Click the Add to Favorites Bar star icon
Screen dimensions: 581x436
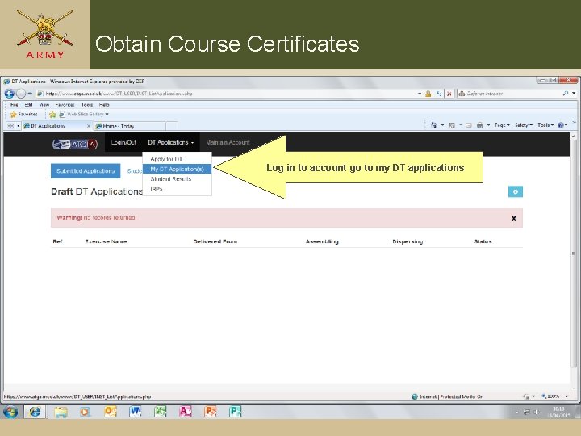(x=52, y=115)
